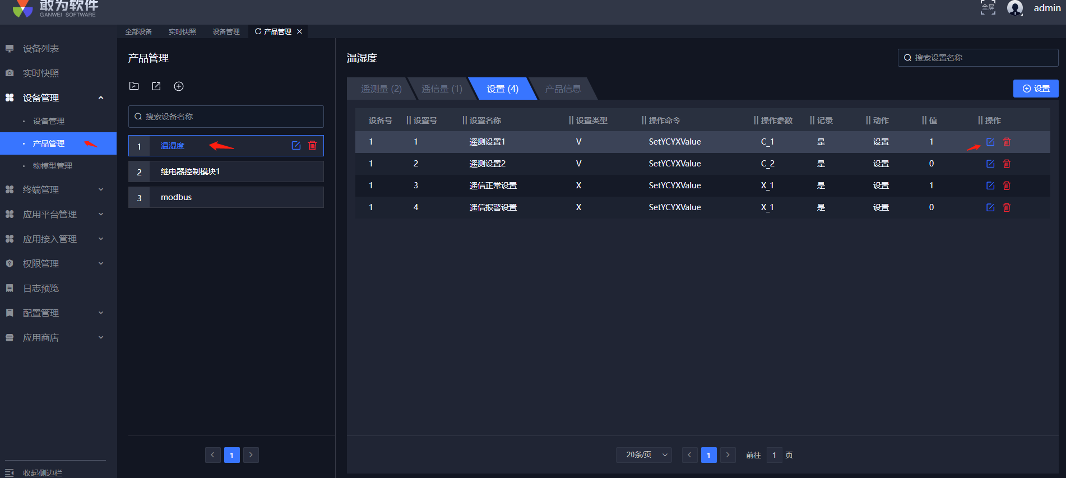
Task: Switch to the 设备管理 top tab
Action: point(226,32)
